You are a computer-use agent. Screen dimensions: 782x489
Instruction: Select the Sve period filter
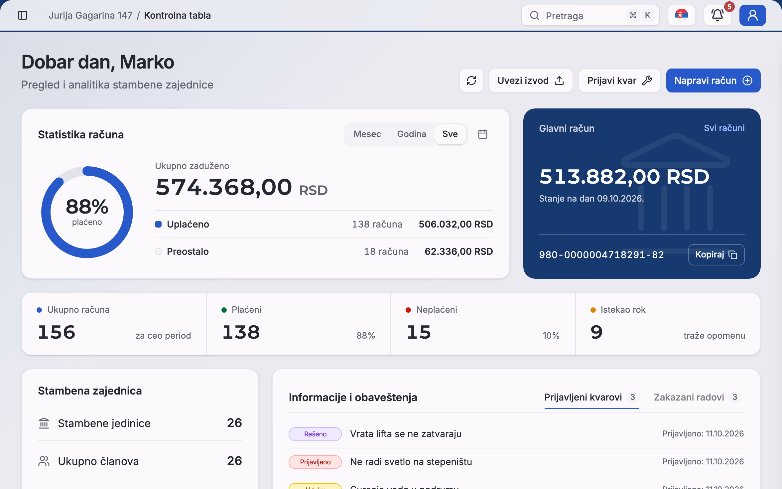coord(450,134)
